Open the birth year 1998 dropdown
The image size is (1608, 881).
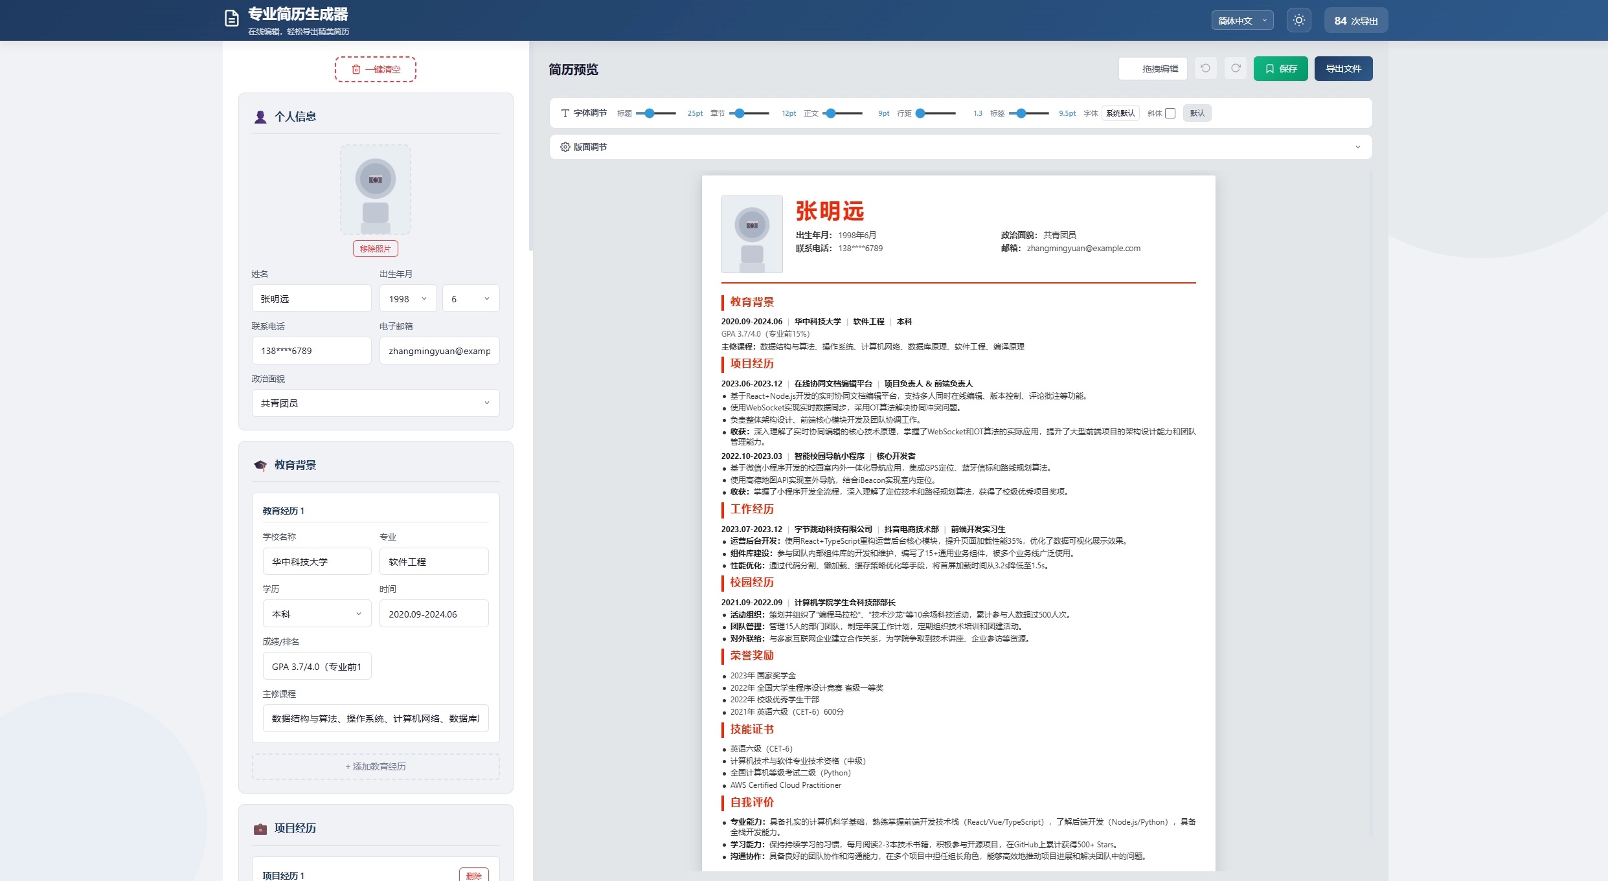[x=408, y=298]
